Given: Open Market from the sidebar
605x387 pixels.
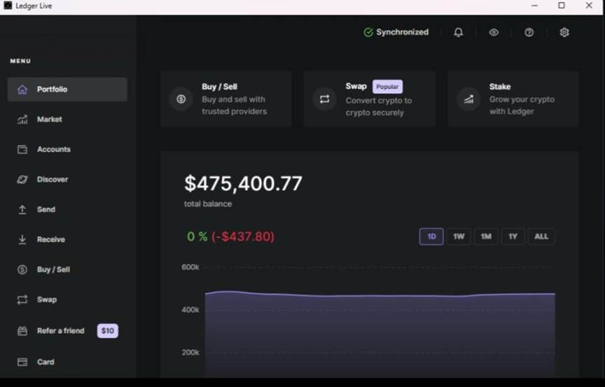Looking at the screenshot, I should point(49,120).
